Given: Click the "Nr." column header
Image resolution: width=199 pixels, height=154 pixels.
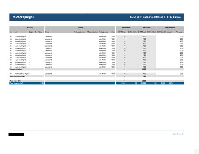Looking at the screenshot, I should (11, 32).
